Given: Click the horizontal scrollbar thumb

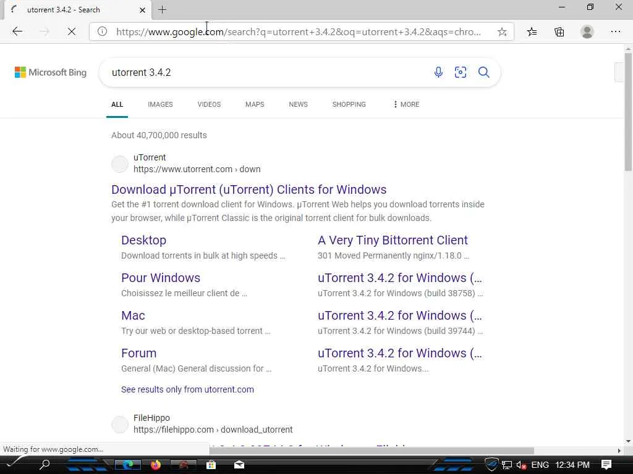Looking at the screenshot, I should pyautogui.click(x=372, y=451).
